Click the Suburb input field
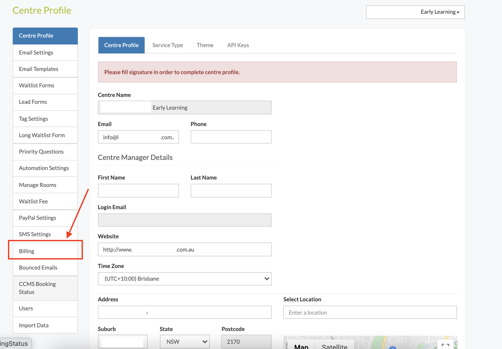The width and height of the screenshot is (502, 349). pyautogui.click(x=123, y=342)
